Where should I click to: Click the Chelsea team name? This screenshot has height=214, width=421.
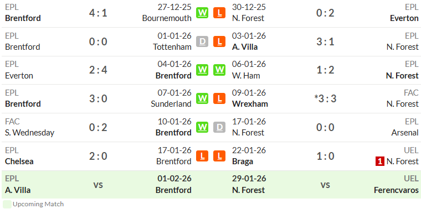click(19, 161)
